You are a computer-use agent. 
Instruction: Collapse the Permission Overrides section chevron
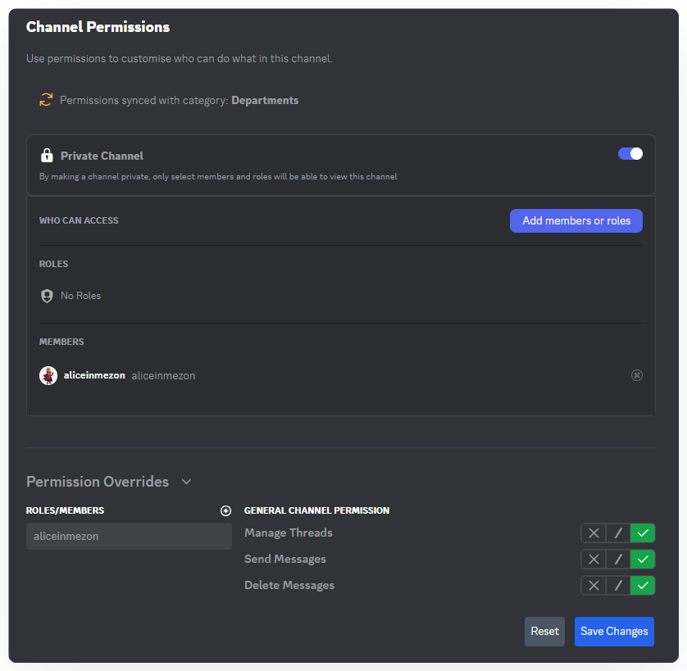pos(186,482)
